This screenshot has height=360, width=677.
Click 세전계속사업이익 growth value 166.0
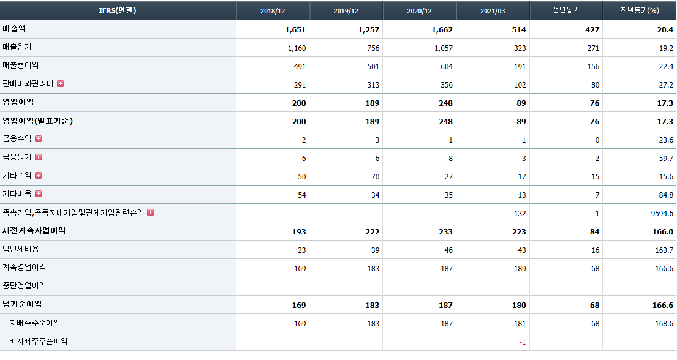tap(663, 232)
